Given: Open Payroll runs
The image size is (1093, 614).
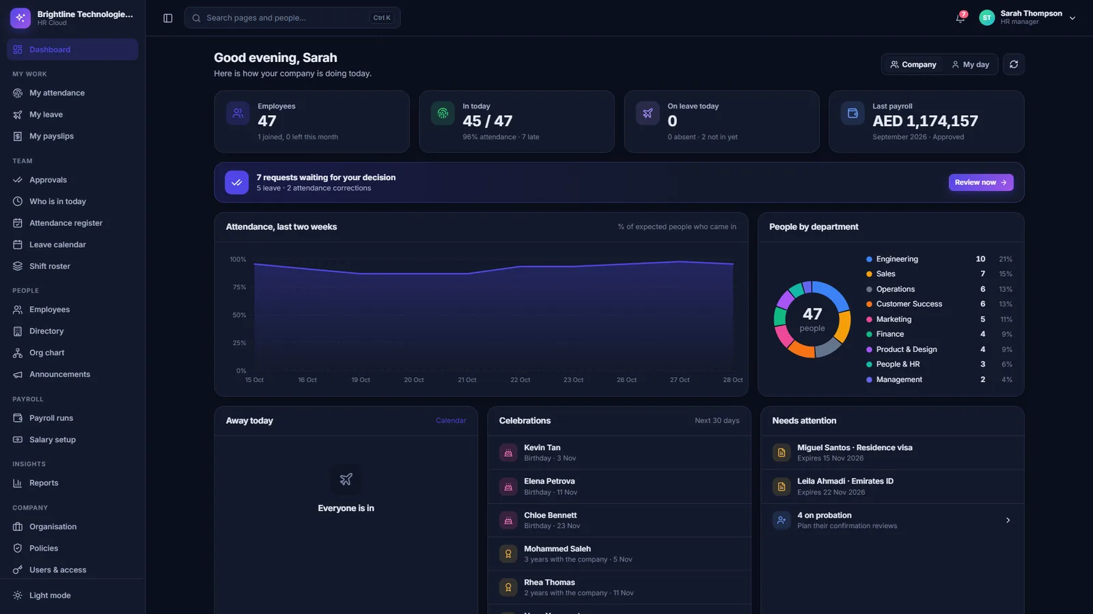Looking at the screenshot, I should coord(72,418).
